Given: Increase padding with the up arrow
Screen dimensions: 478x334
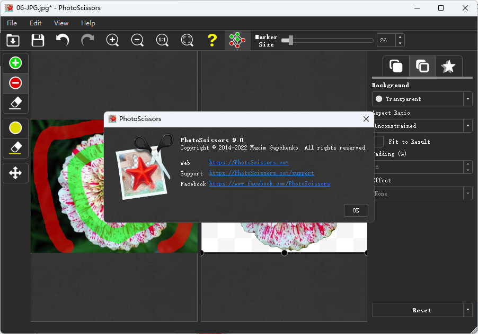Looking at the screenshot, I should [468, 164].
